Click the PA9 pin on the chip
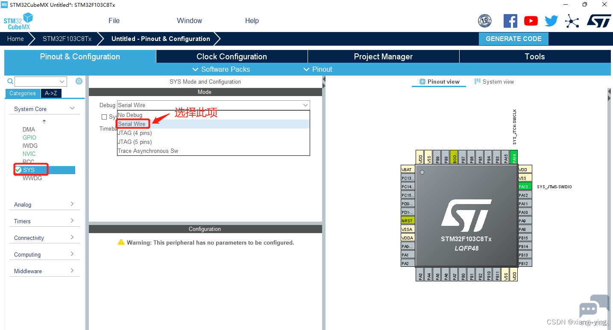 pos(525,221)
